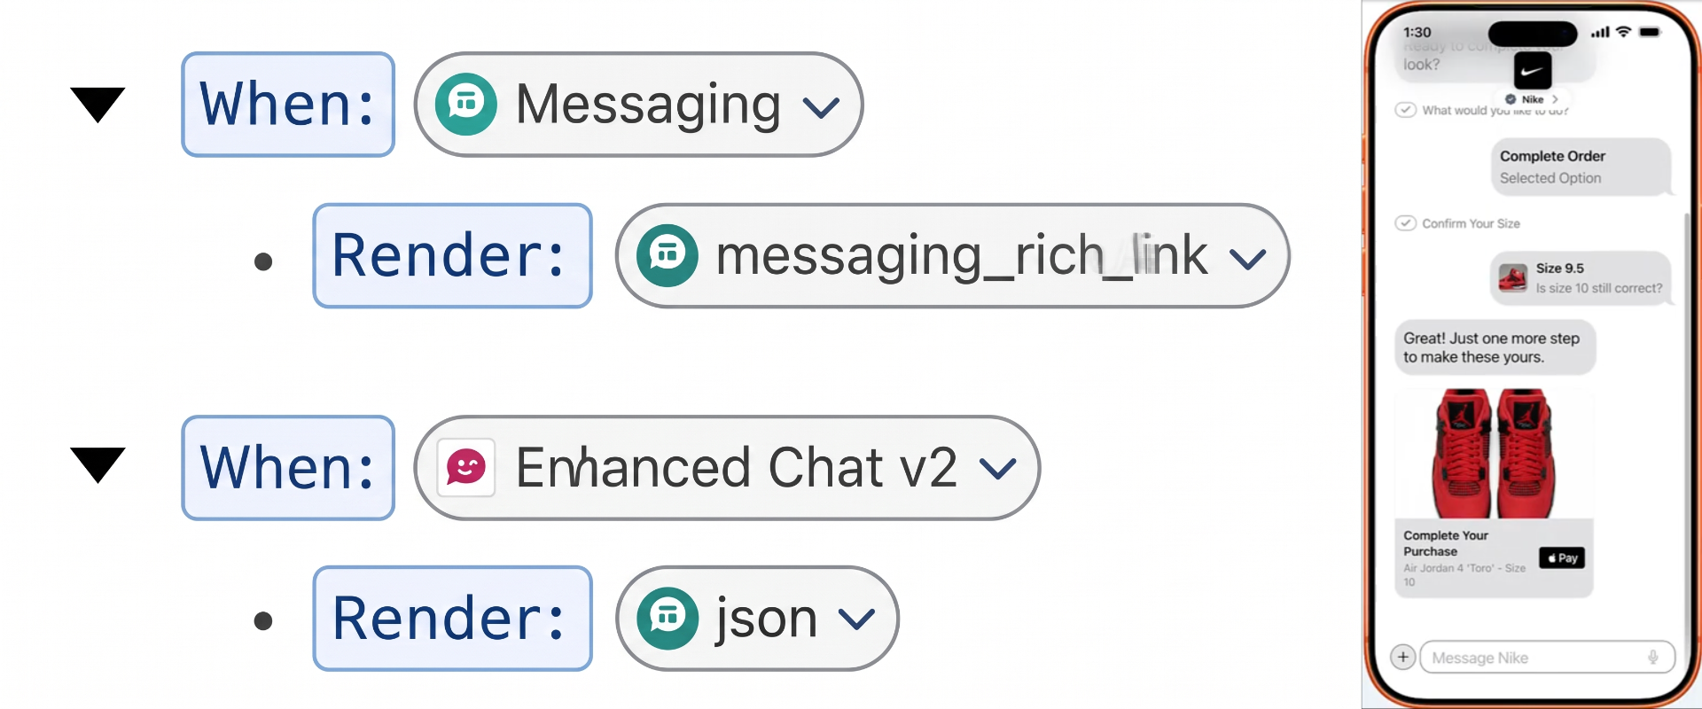Tap the Apple Pay button

point(1562,557)
